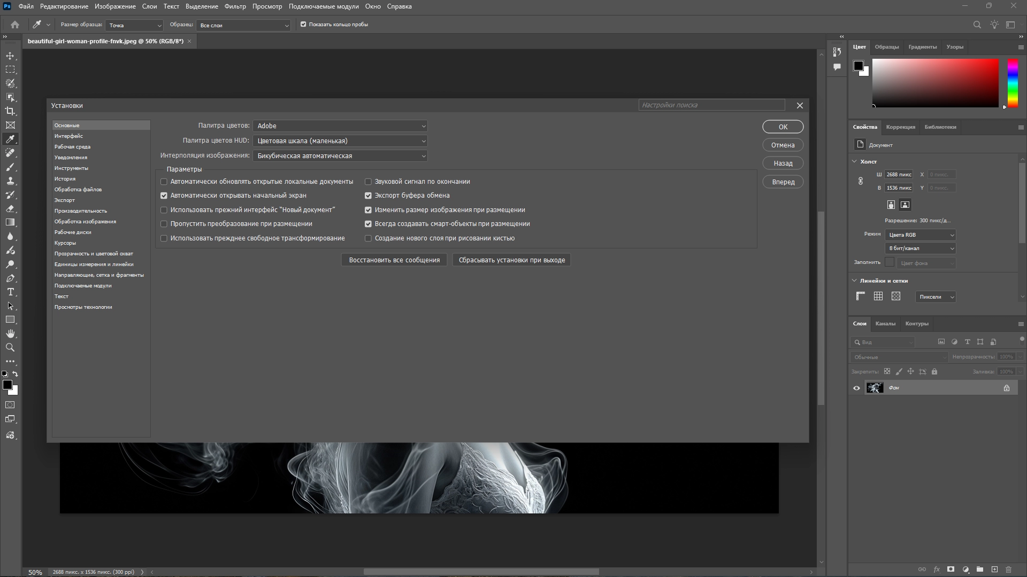Viewport: 1027px width, 577px height.
Task: Open the Фильтр menu
Action: [x=235, y=6]
